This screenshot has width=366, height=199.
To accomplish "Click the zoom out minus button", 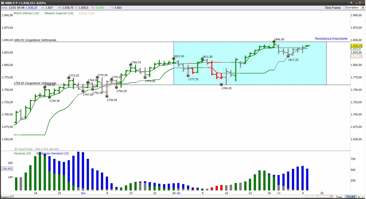I will point(363,197).
